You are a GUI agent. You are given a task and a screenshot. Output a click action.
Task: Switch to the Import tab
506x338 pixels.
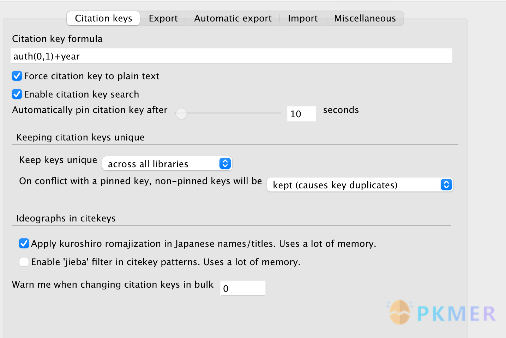point(302,18)
